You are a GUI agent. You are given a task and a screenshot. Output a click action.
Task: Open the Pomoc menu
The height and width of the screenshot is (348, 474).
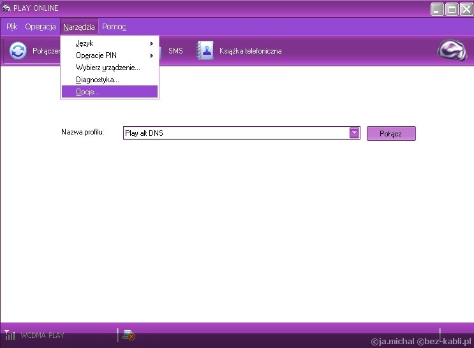coord(114,27)
